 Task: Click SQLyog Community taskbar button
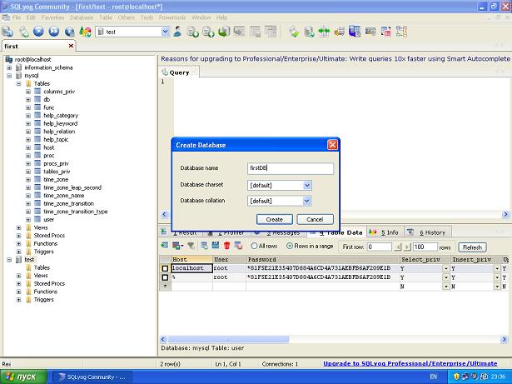click(92, 377)
